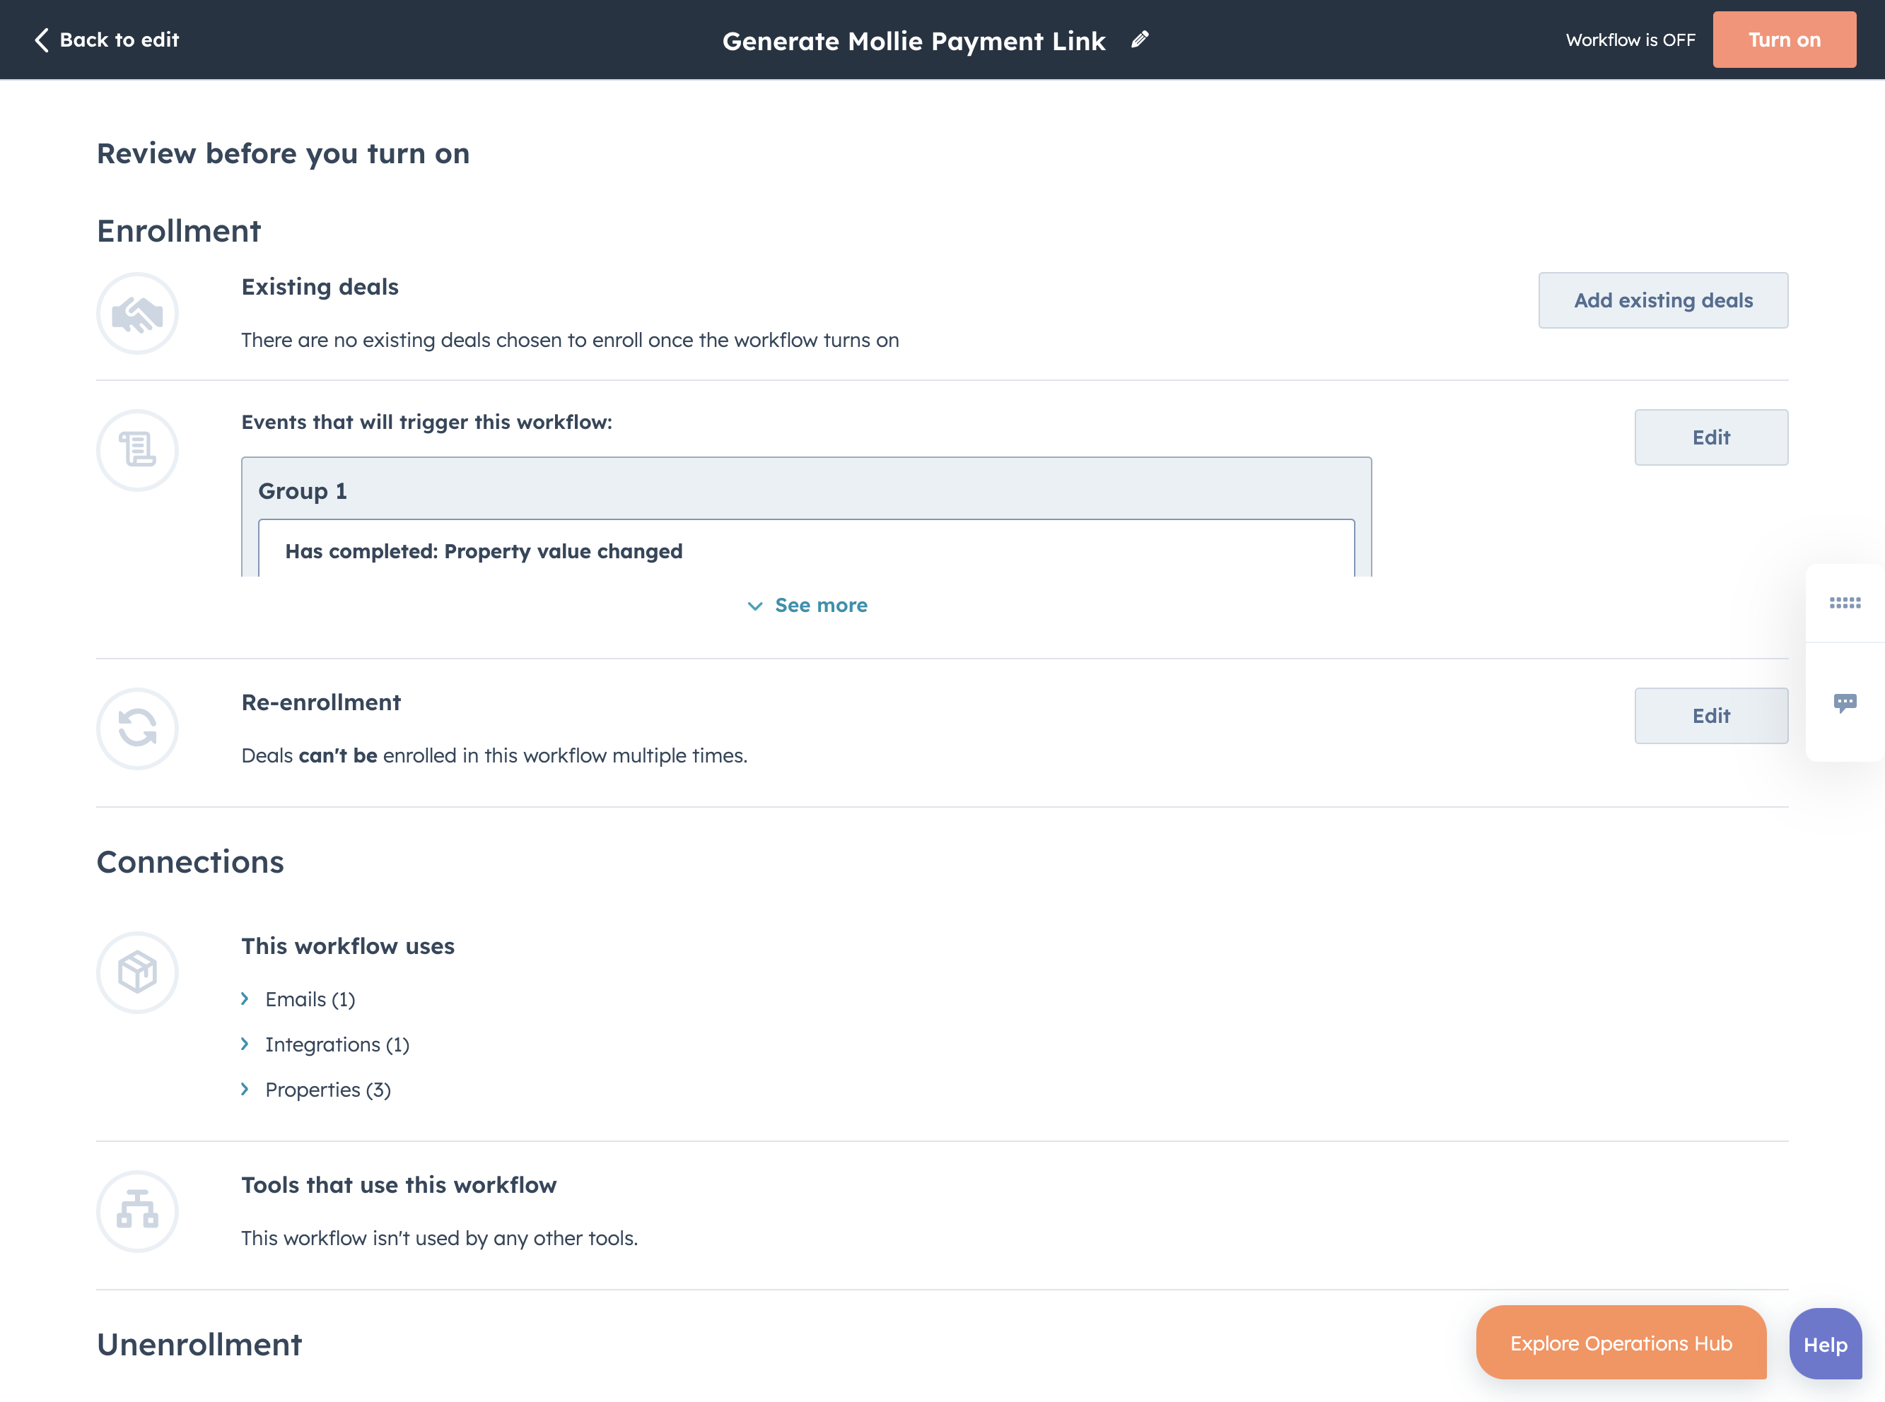Click Add existing deals button
1885x1402 pixels.
1662,300
